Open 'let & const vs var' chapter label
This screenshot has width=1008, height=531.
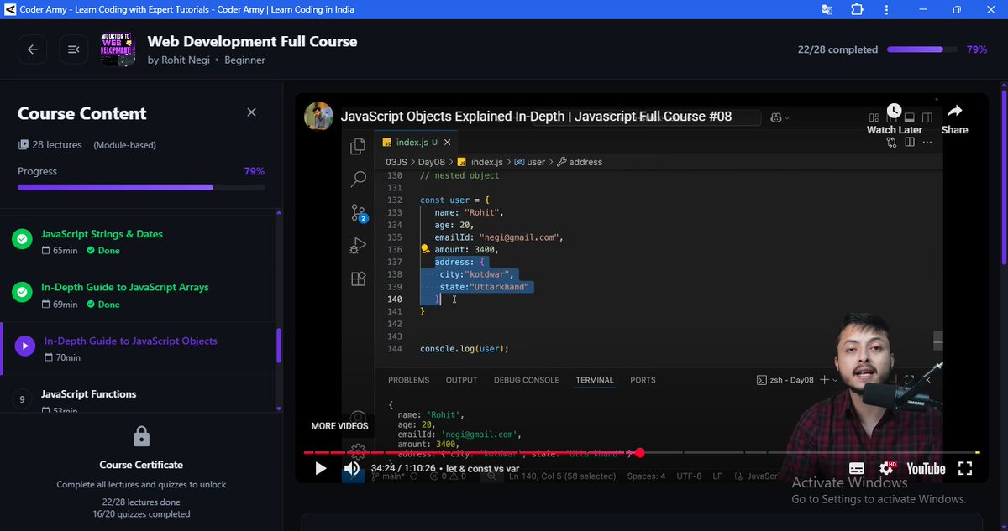pos(482,468)
